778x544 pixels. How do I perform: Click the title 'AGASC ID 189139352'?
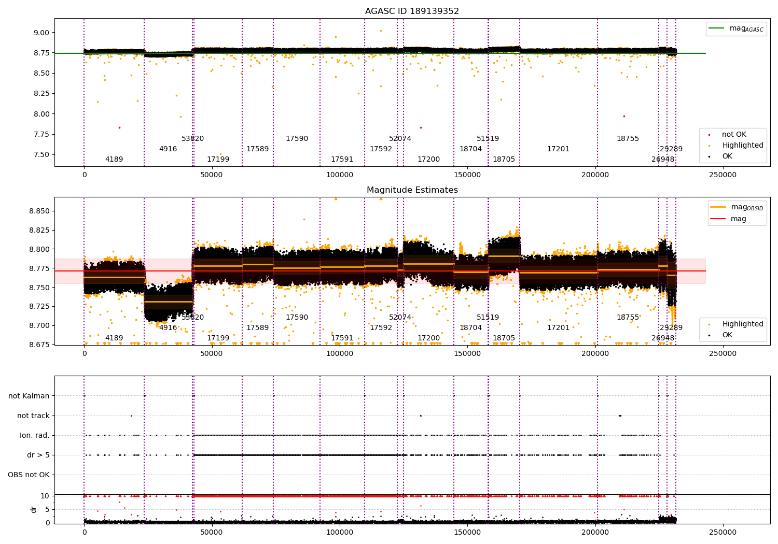412,11
